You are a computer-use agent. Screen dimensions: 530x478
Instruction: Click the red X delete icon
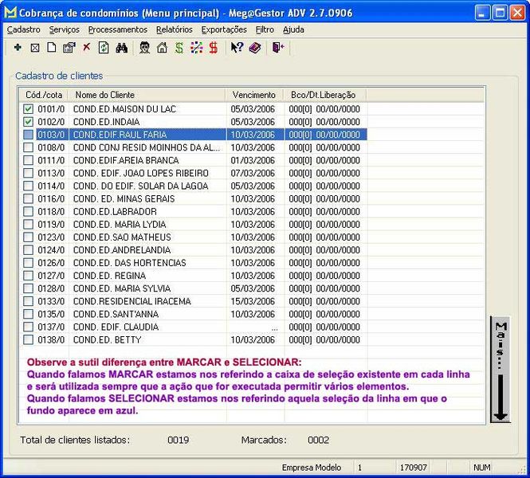coord(87,48)
